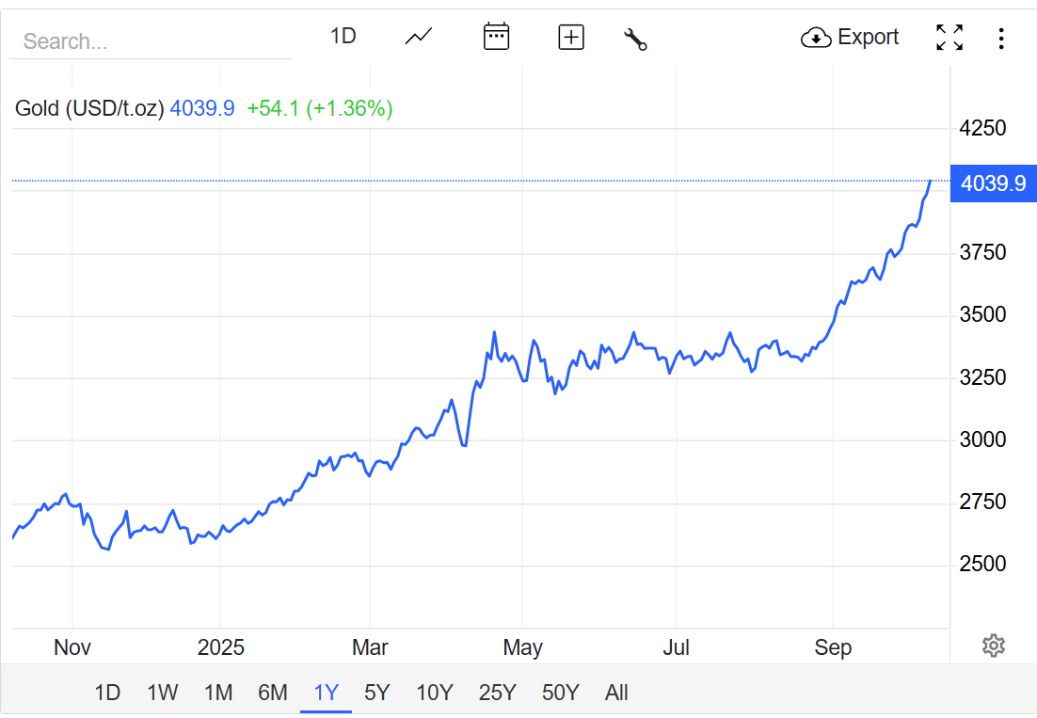Show All historical data range
1037x718 pixels.
[616, 694]
